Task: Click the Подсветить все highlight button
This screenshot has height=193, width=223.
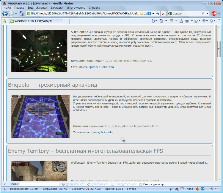Action: [x=124, y=184]
